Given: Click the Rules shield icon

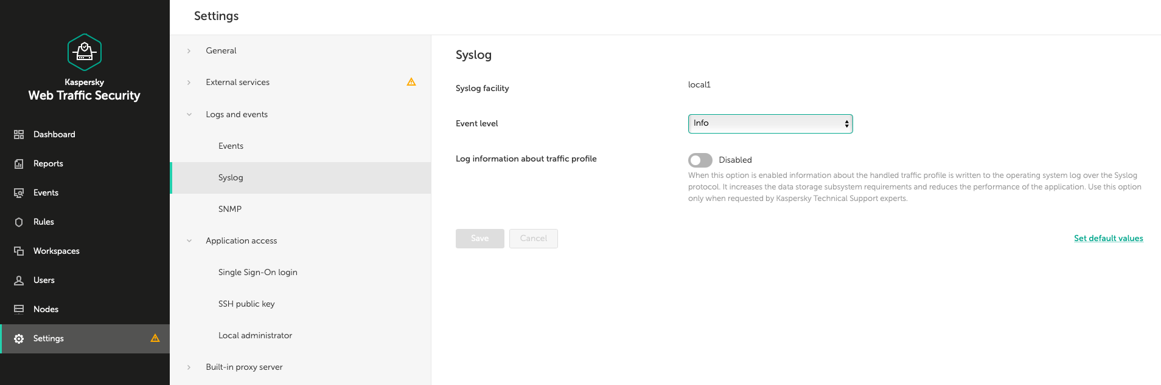Looking at the screenshot, I should click(x=19, y=222).
